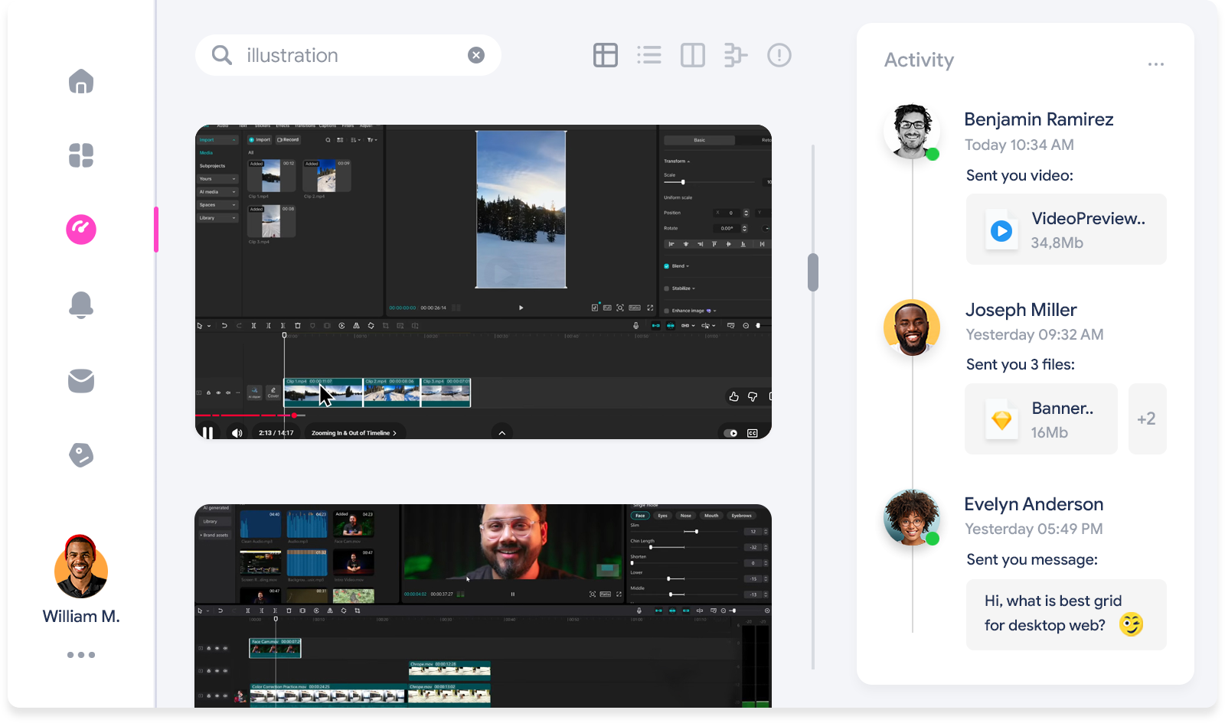Expand chapter 'Zooming In & Out of Timeline'

pos(354,433)
